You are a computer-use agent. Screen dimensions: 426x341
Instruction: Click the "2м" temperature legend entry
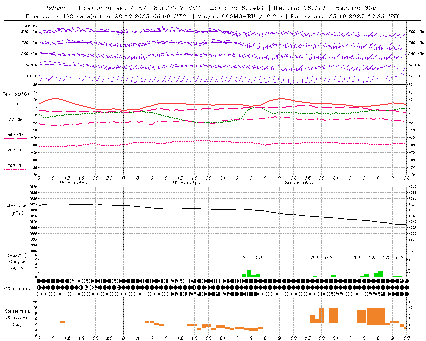pyautogui.click(x=16, y=104)
